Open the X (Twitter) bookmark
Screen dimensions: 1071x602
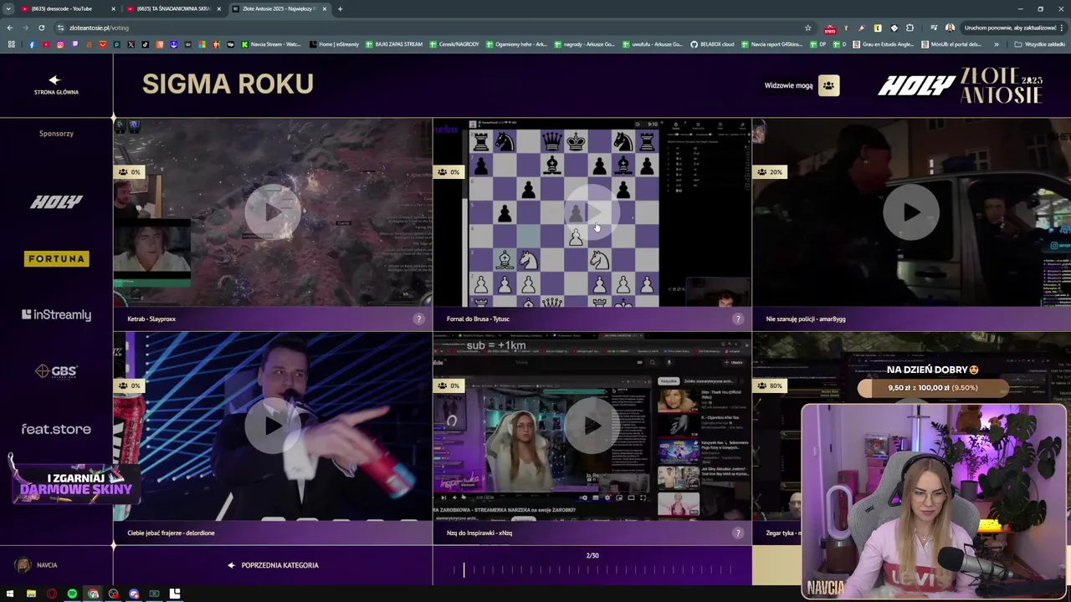tap(131, 44)
